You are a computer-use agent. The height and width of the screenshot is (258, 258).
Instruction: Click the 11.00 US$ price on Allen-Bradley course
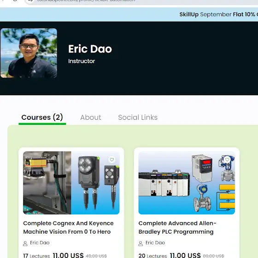tap(185, 255)
